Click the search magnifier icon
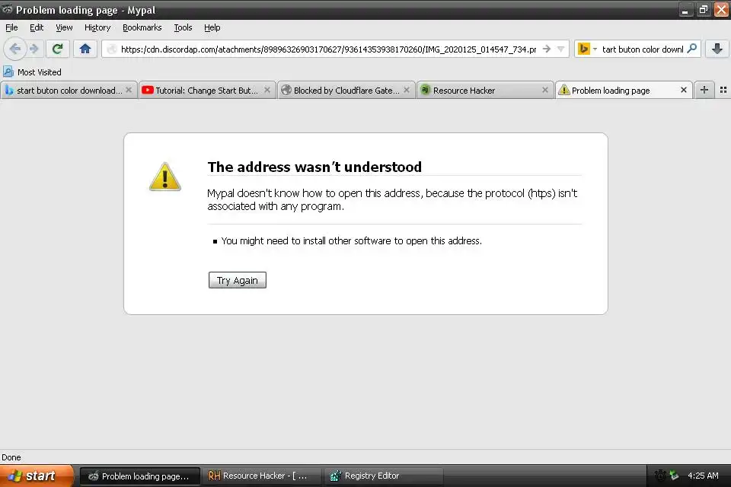731x487 pixels. tap(692, 49)
